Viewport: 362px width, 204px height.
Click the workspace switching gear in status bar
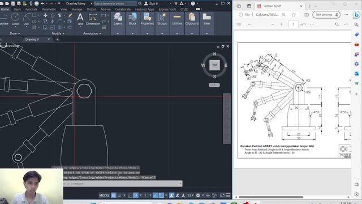198,195
